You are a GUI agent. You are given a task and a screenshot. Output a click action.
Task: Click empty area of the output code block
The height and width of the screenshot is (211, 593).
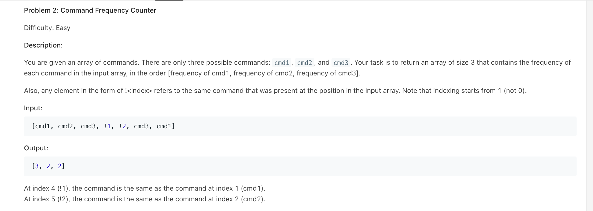(323, 166)
